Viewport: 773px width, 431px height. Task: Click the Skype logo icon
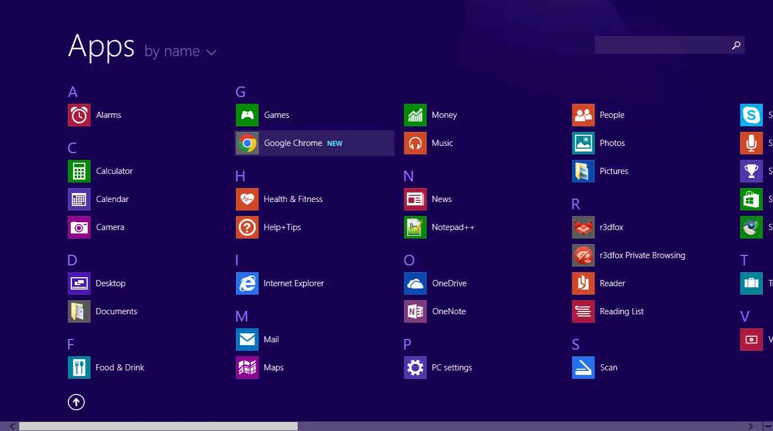tap(751, 115)
